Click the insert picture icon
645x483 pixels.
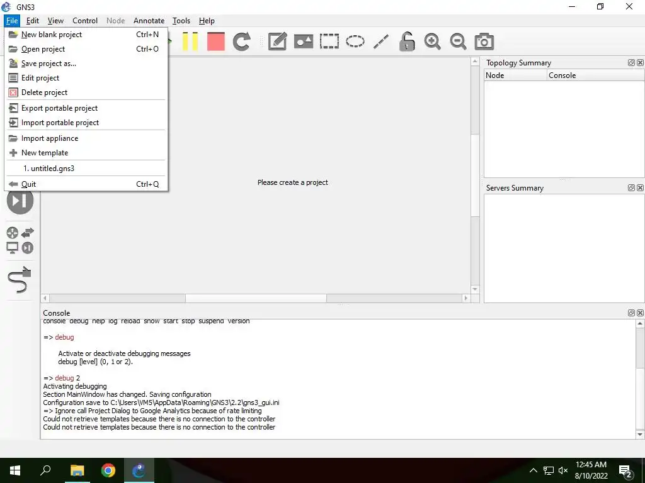[304, 41]
